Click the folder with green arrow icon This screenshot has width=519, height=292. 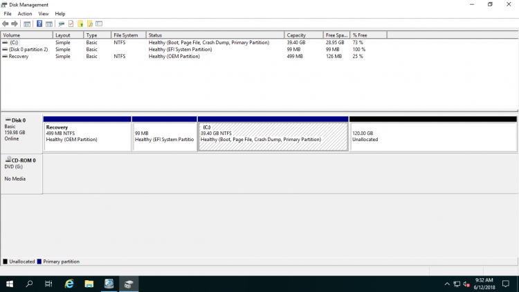80,24
